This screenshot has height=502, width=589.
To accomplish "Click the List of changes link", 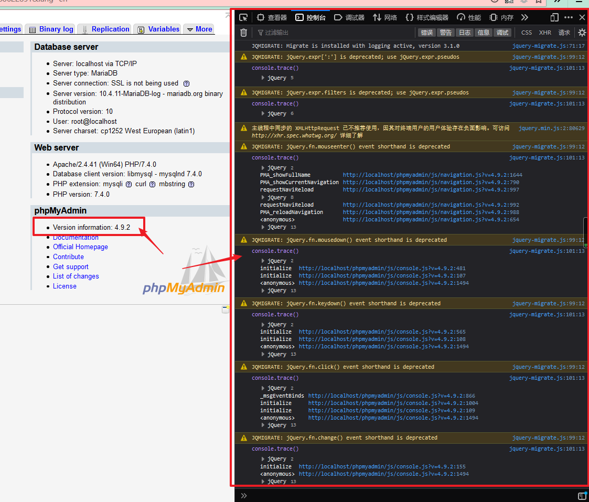I will tap(76, 276).
